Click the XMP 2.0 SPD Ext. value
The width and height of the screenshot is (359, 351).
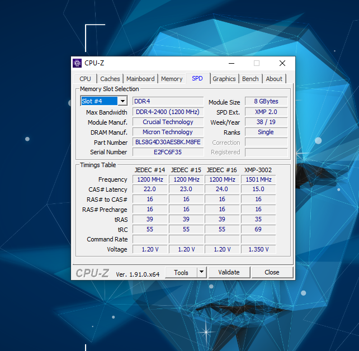266,112
